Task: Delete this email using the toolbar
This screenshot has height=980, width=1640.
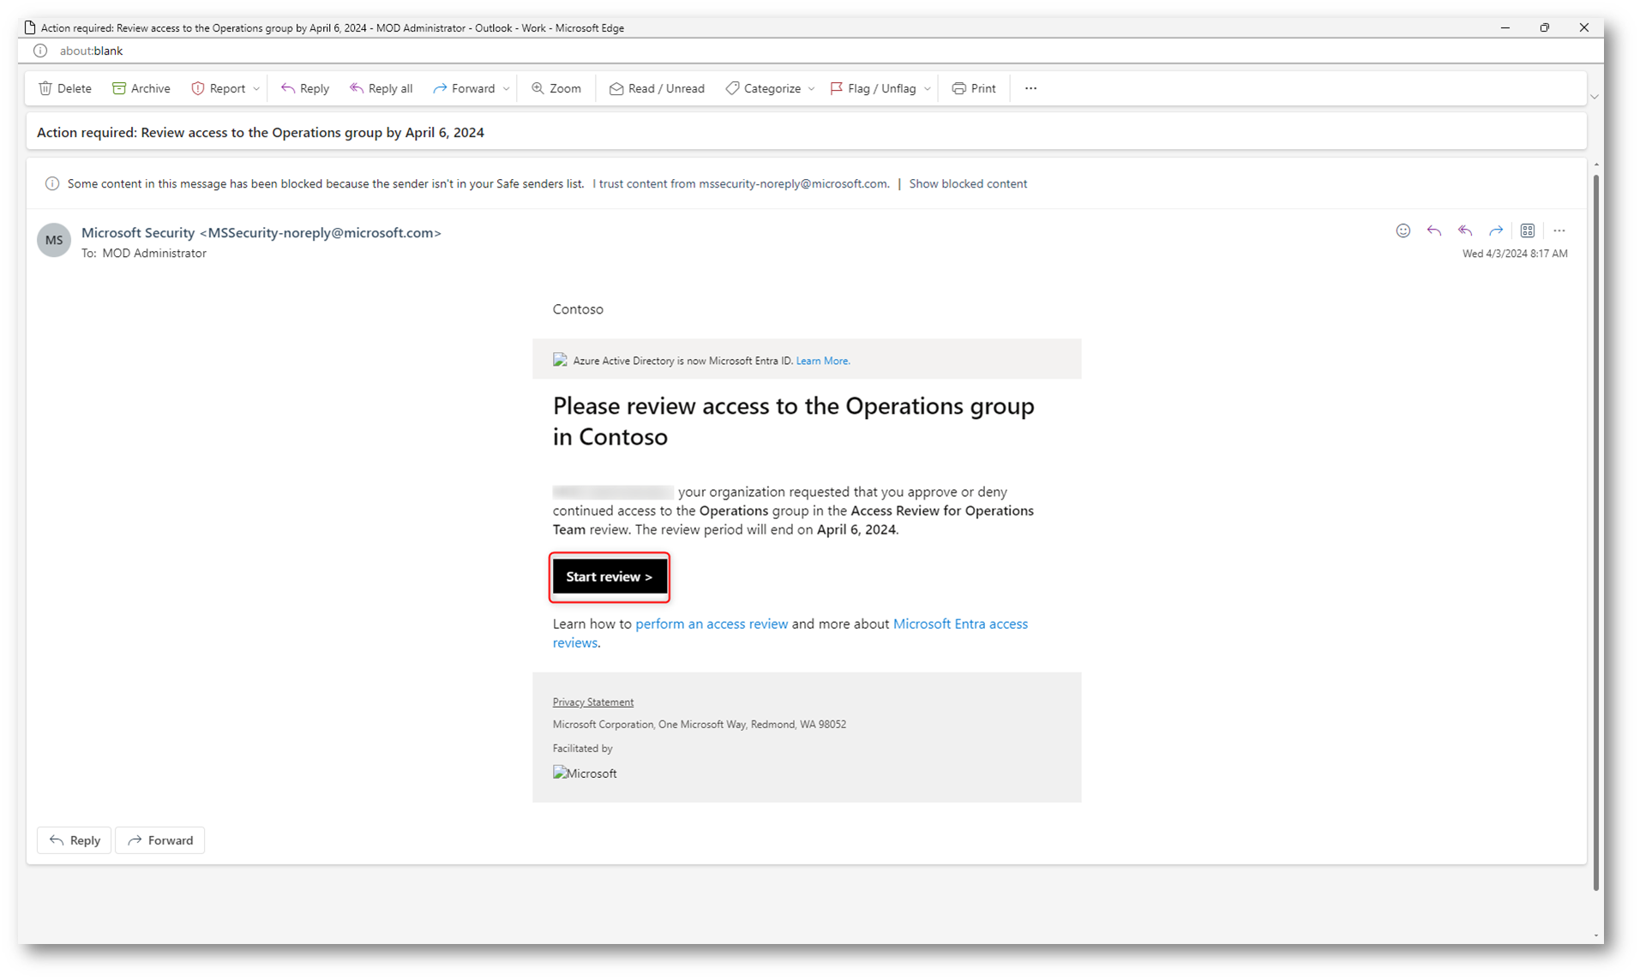Action: pyautogui.click(x=65, y=88)
